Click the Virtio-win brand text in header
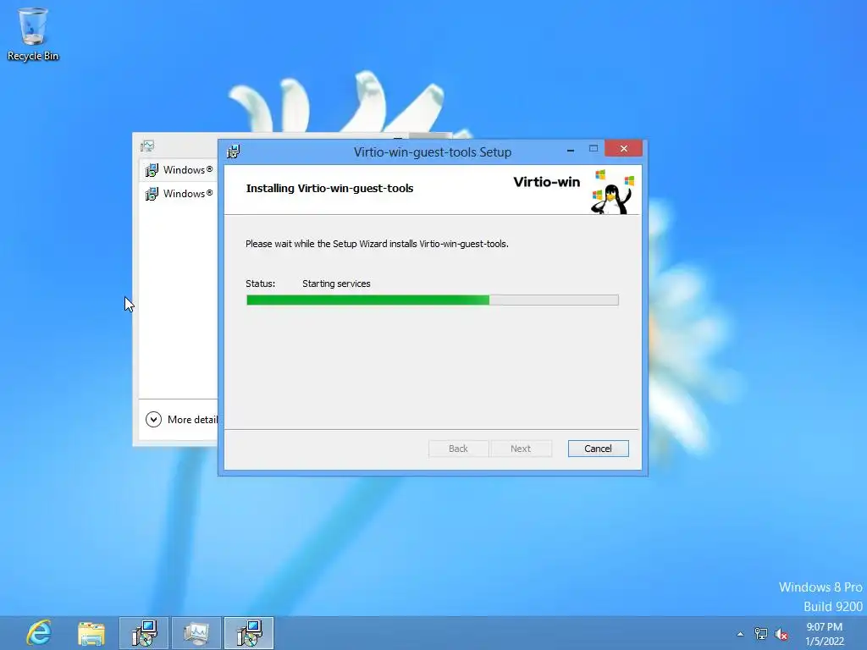The height and width of the screenshot is (650, 867). point(546,182)
